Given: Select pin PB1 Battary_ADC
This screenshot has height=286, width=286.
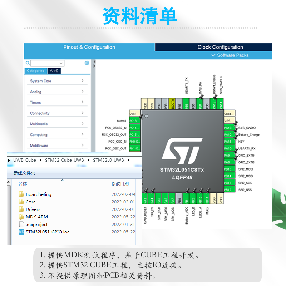Looking at the screenshot, I should (186, 199).
